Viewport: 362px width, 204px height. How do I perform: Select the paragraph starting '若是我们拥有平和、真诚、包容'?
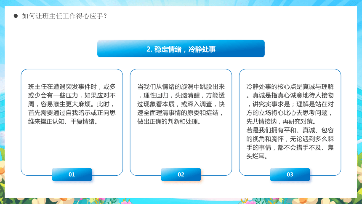[x=290, y=143]
